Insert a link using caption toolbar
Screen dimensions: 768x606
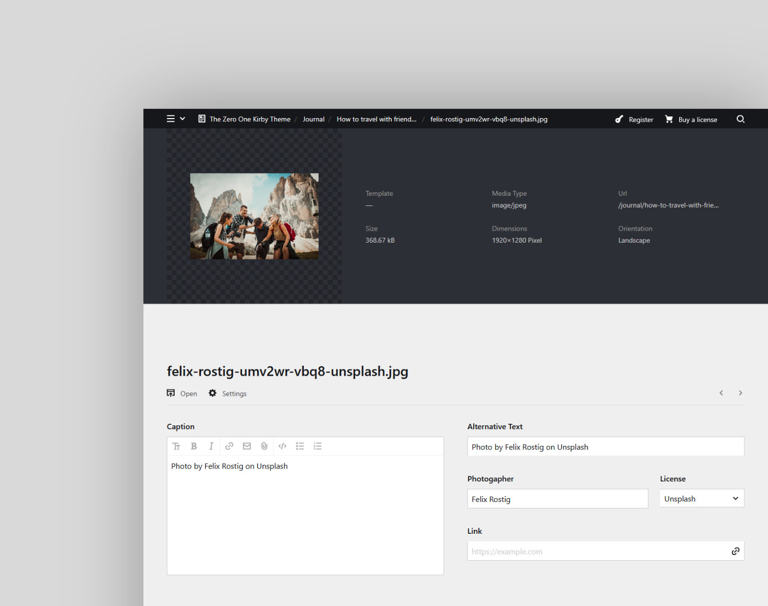coord(229,446)
